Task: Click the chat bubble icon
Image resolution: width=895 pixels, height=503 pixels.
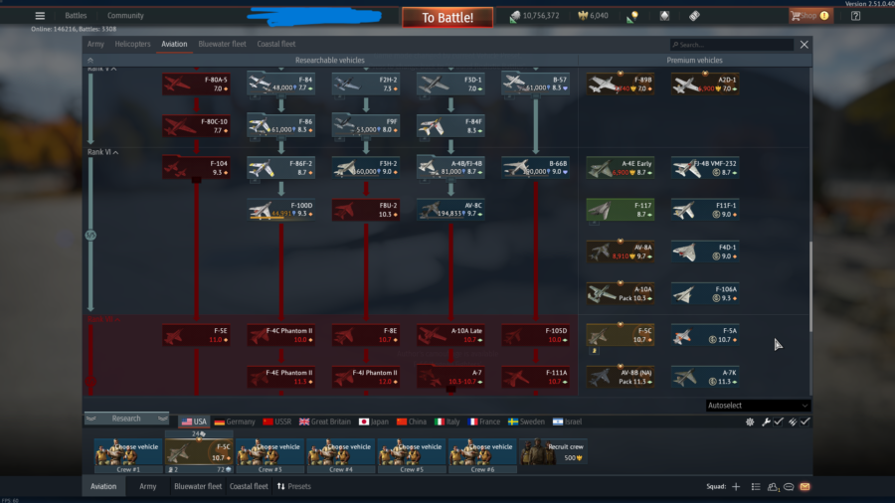Action: pos(789,487)
